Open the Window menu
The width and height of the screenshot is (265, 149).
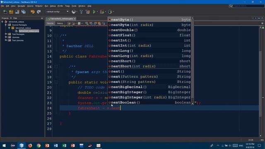[82, 6]
